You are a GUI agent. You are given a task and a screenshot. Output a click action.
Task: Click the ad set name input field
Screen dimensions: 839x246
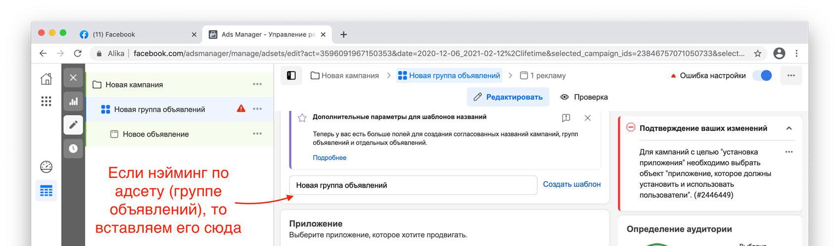coord(413,185)
